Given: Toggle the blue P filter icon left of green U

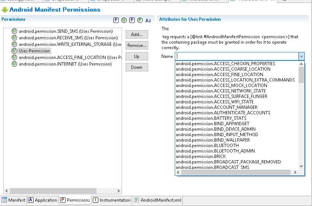Looking at the screenshot, I should [x=116, y=20].
